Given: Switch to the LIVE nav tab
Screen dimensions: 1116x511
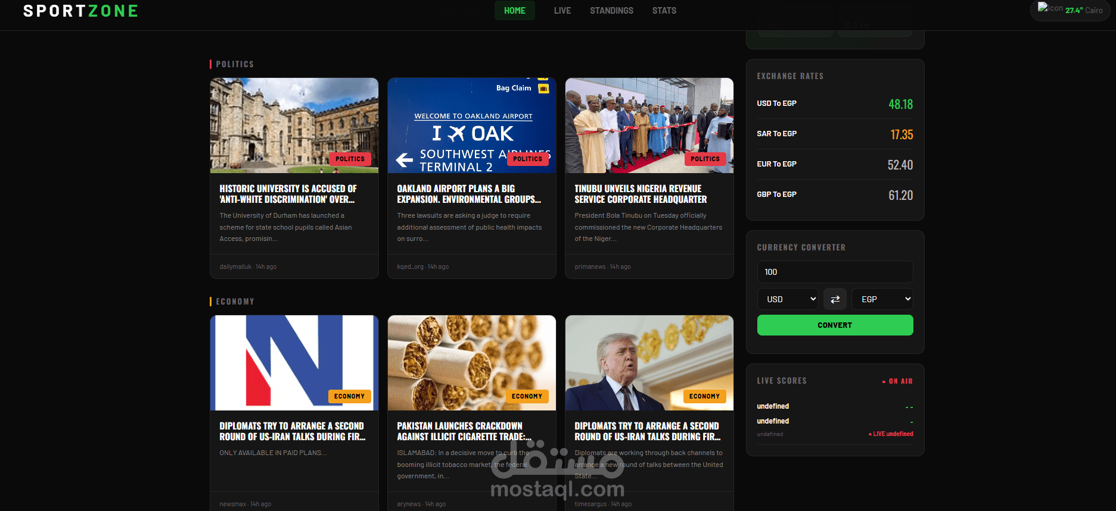Looking at the screenshot, I should [x=562, y=11].
